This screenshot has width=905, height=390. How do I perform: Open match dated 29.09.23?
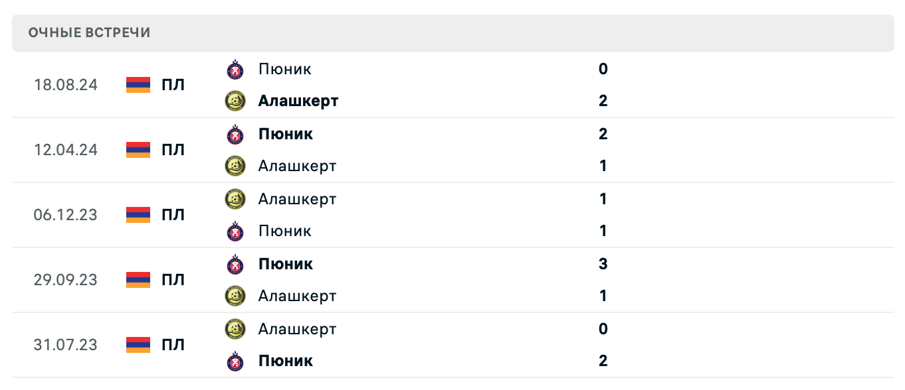[x=66, y=280]
